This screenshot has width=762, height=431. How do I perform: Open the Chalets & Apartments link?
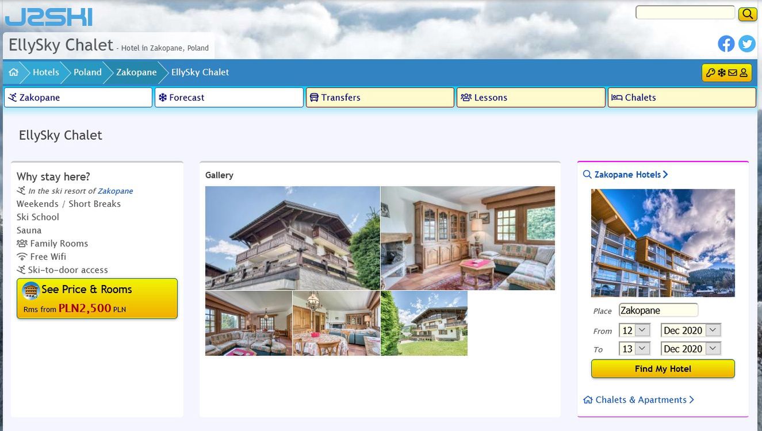[x=641, y=400]
